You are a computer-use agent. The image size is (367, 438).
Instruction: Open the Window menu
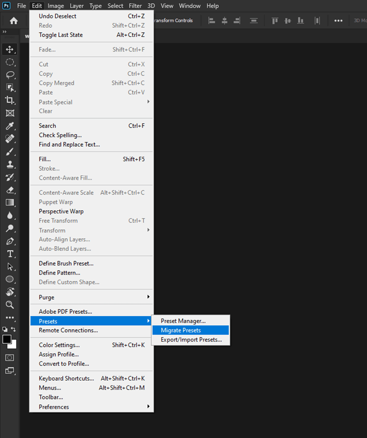click(x=190, y=6)
